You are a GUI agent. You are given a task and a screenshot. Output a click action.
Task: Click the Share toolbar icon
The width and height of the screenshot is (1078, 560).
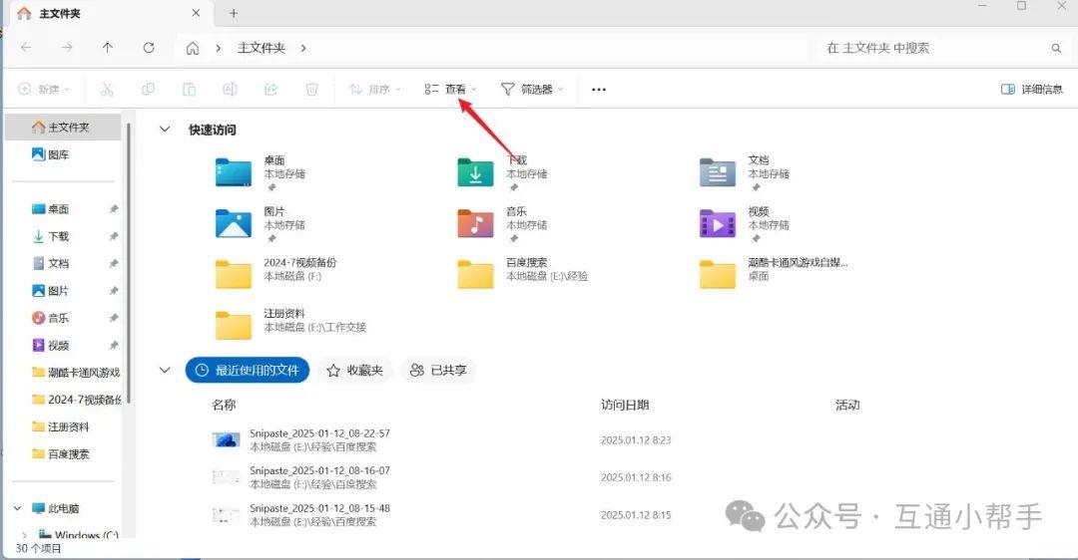point(270,90)
